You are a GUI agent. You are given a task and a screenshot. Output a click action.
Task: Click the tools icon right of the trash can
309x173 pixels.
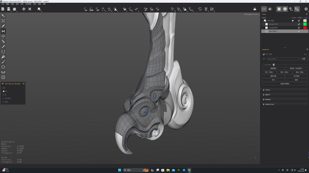[x=212, y=9]
